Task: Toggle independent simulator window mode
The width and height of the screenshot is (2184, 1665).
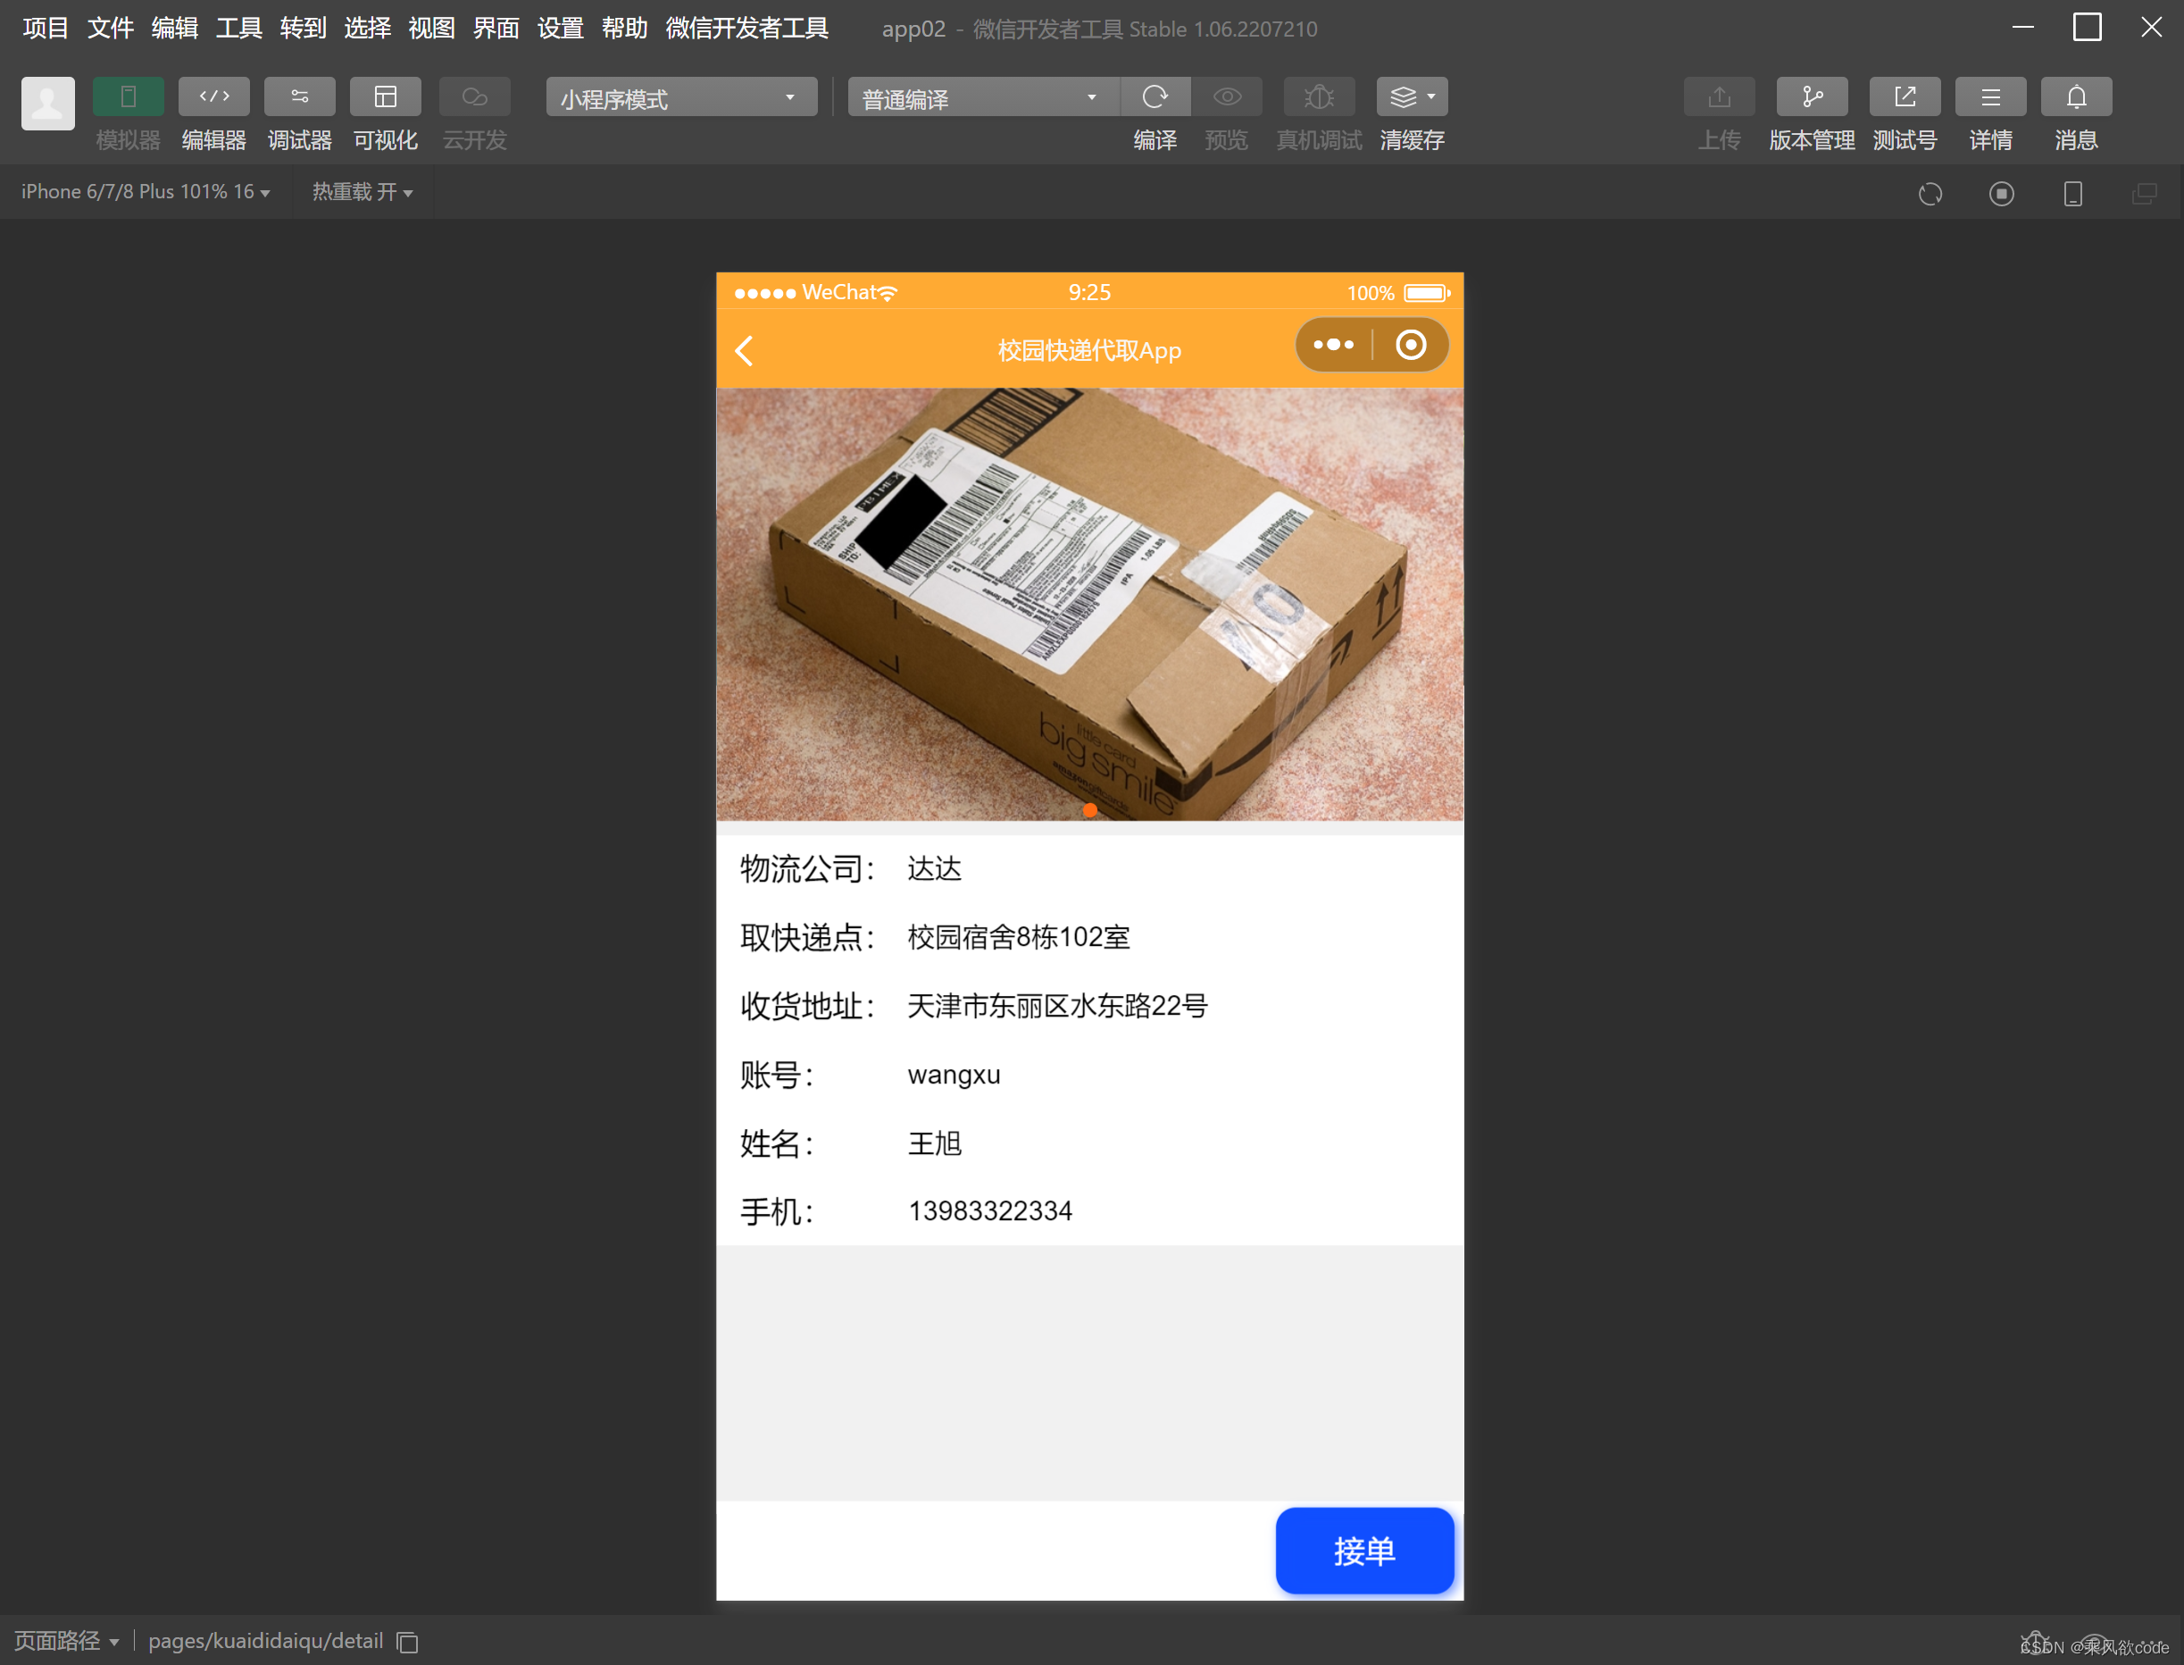Action: click(2145, 193)
